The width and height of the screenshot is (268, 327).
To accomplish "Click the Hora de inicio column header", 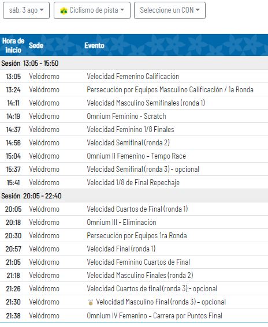I will [x=13, y=45].
